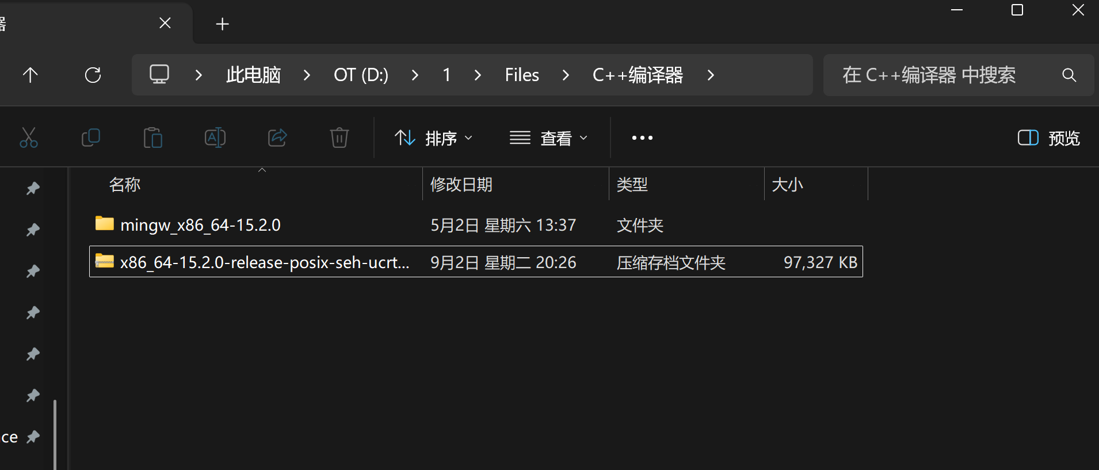Screen dimensions: 1099x470
Task: Select the x86_64-15.2.0-release-posix-seh-ucrt archive name
Action: [x=265, y=262]
